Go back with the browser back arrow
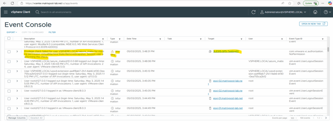333x121 pixels. (5, 3)
